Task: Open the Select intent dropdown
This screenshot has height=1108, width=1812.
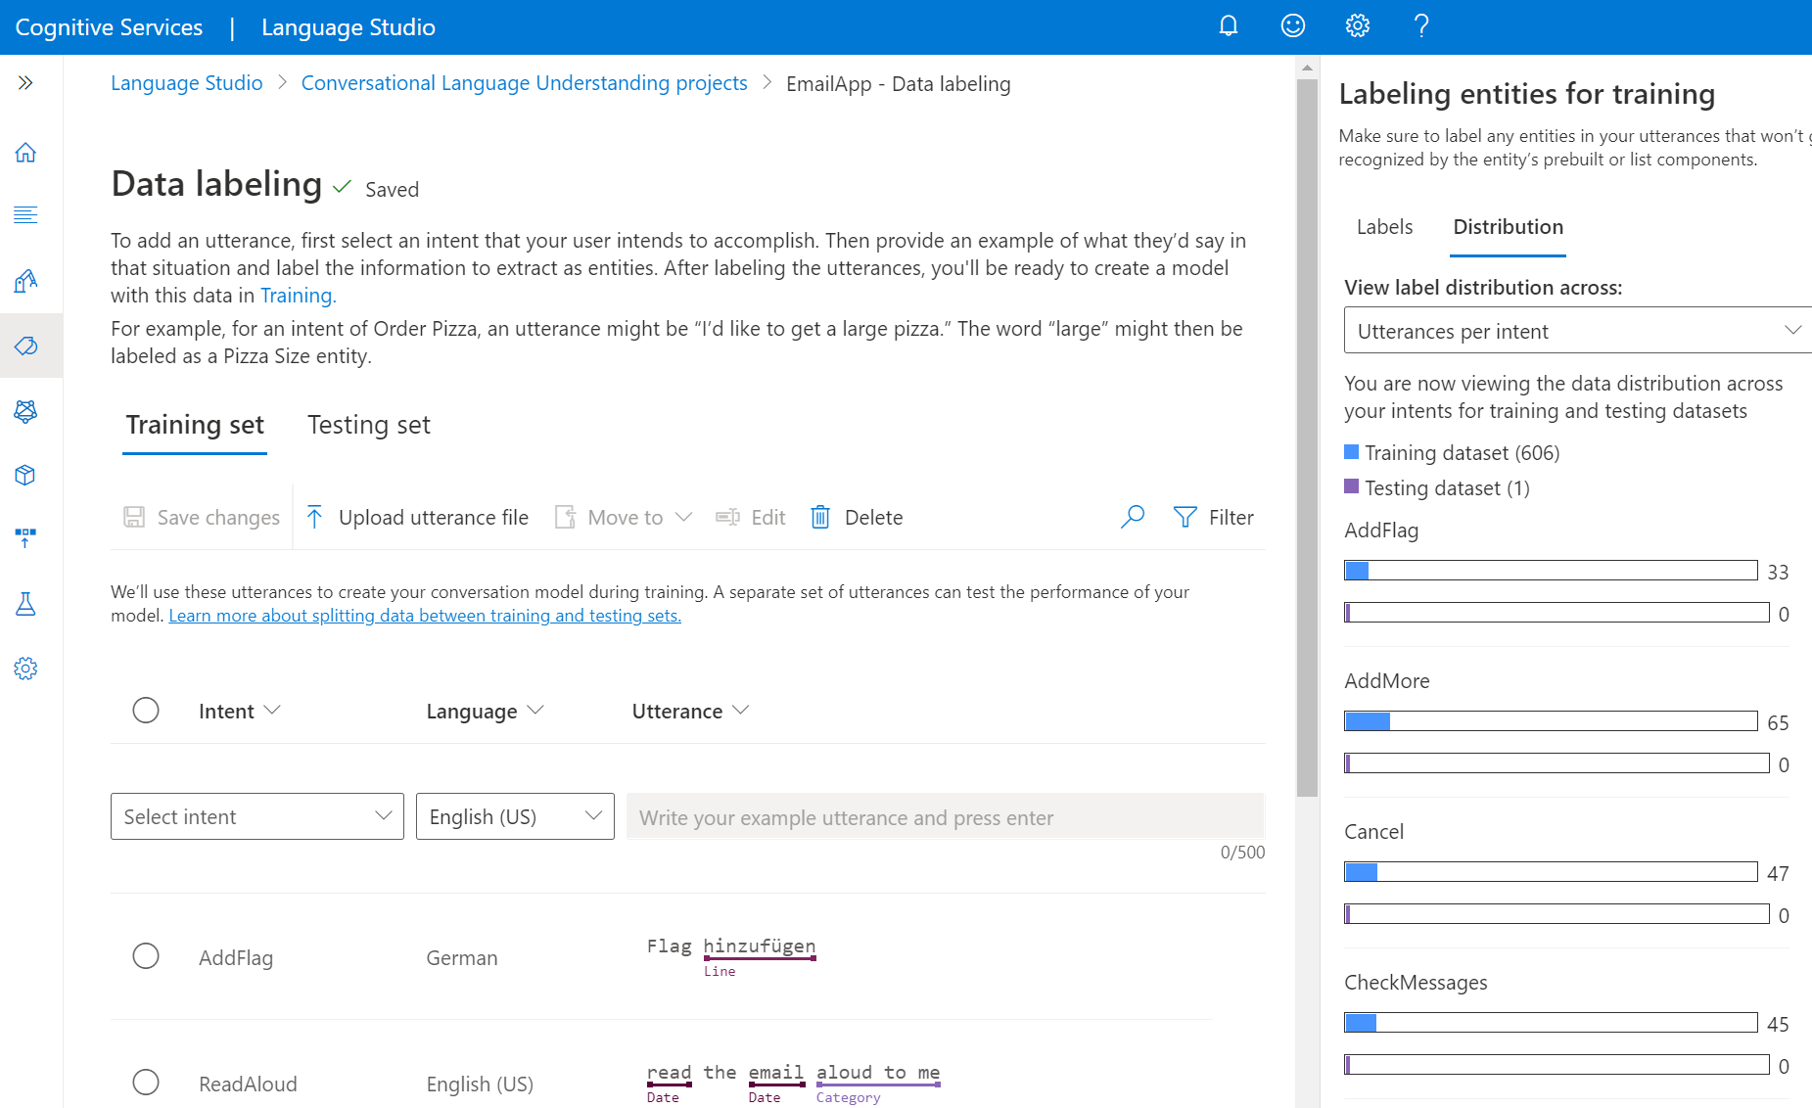Action: [x=257, y=816]
